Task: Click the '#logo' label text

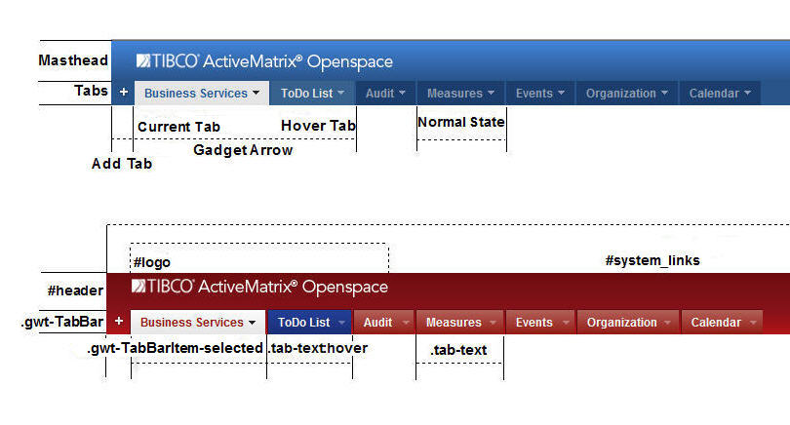Action: (152, 262)
